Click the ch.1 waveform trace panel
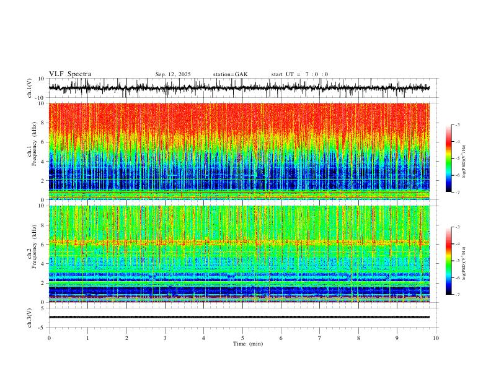The image size is (491, 379). 244,88
